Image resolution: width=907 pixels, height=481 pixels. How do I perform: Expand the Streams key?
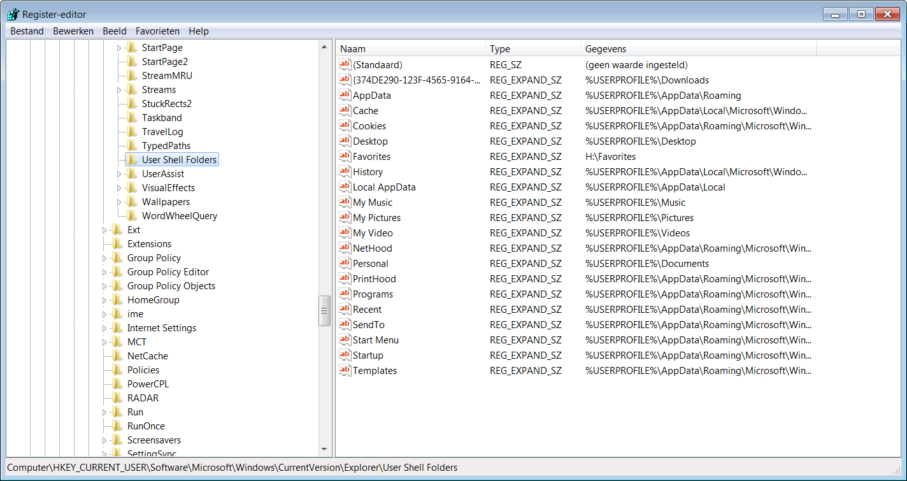click(118, 90)
